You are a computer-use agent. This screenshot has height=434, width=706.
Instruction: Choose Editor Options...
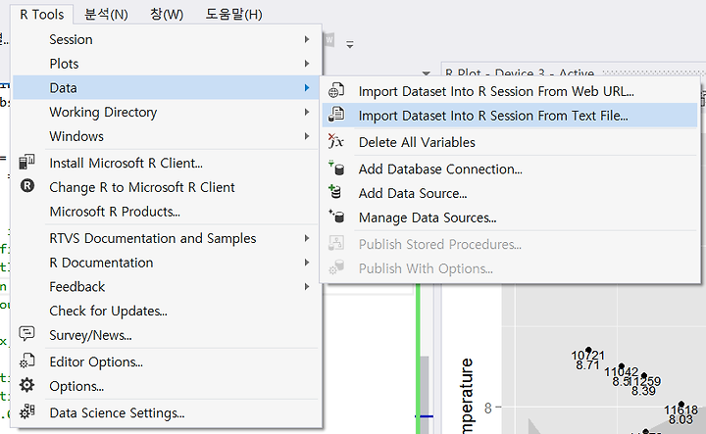click(x=168, y=362)
